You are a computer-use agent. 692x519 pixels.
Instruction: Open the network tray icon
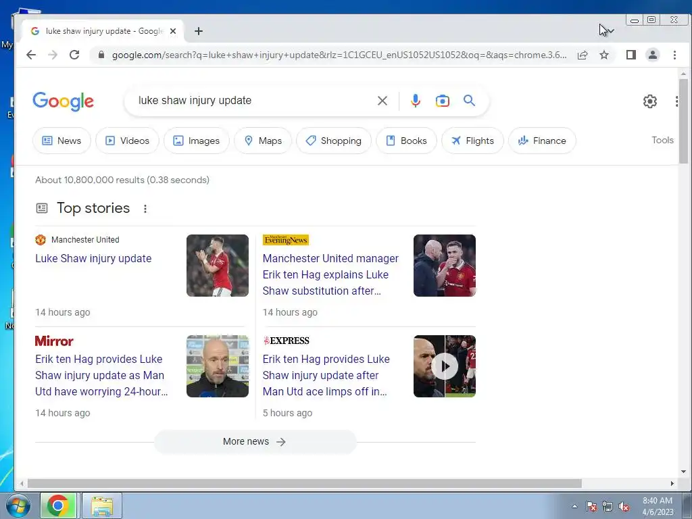click(608, 507)
